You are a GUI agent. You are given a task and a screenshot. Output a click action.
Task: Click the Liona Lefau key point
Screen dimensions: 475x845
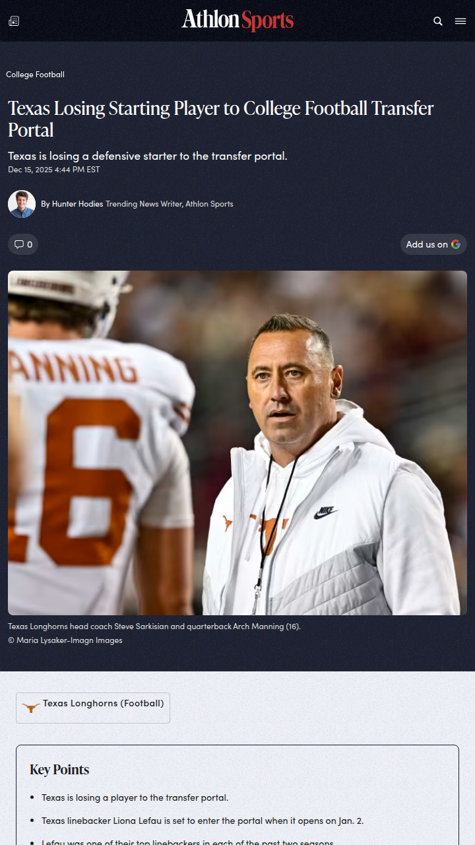[x=202, y=821]
